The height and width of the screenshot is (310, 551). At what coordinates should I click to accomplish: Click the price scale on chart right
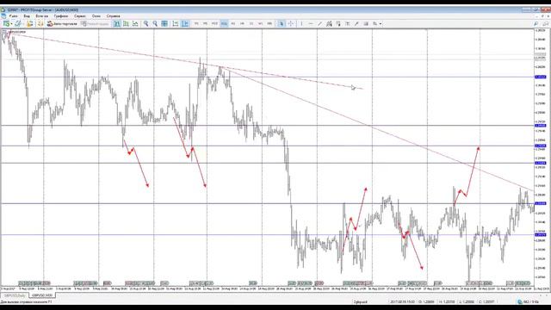[542, 157]
